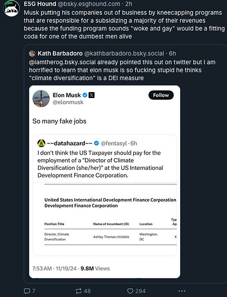
Task: Repost using the arrows icon
Action: click(x=78, y=291)
